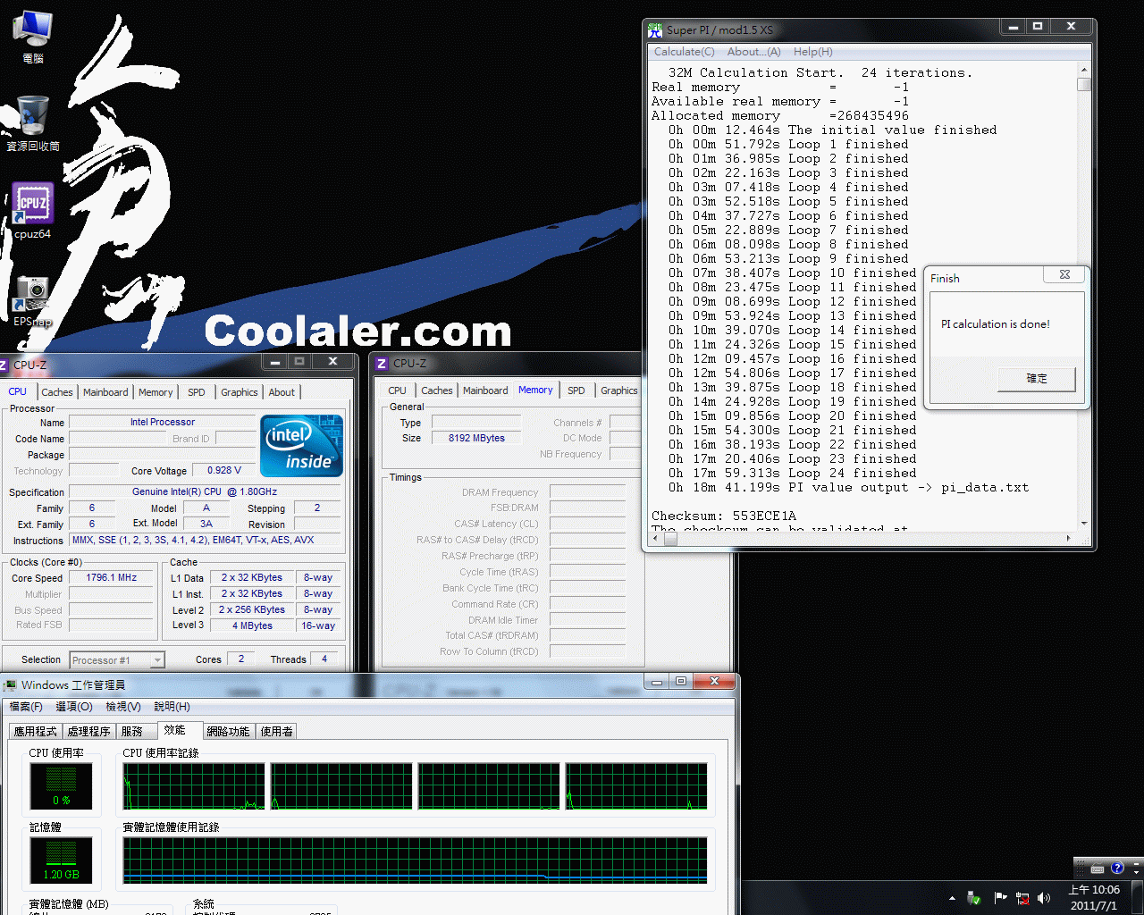Open Mainboard tab in CPU-Z window showing Intel Processor
The image size is (1144, 915).
[105, 392]
